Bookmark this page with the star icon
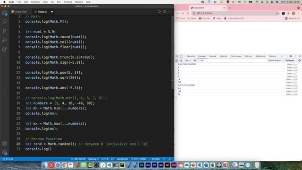The image size is (302, 170). (x=277, y=13)
